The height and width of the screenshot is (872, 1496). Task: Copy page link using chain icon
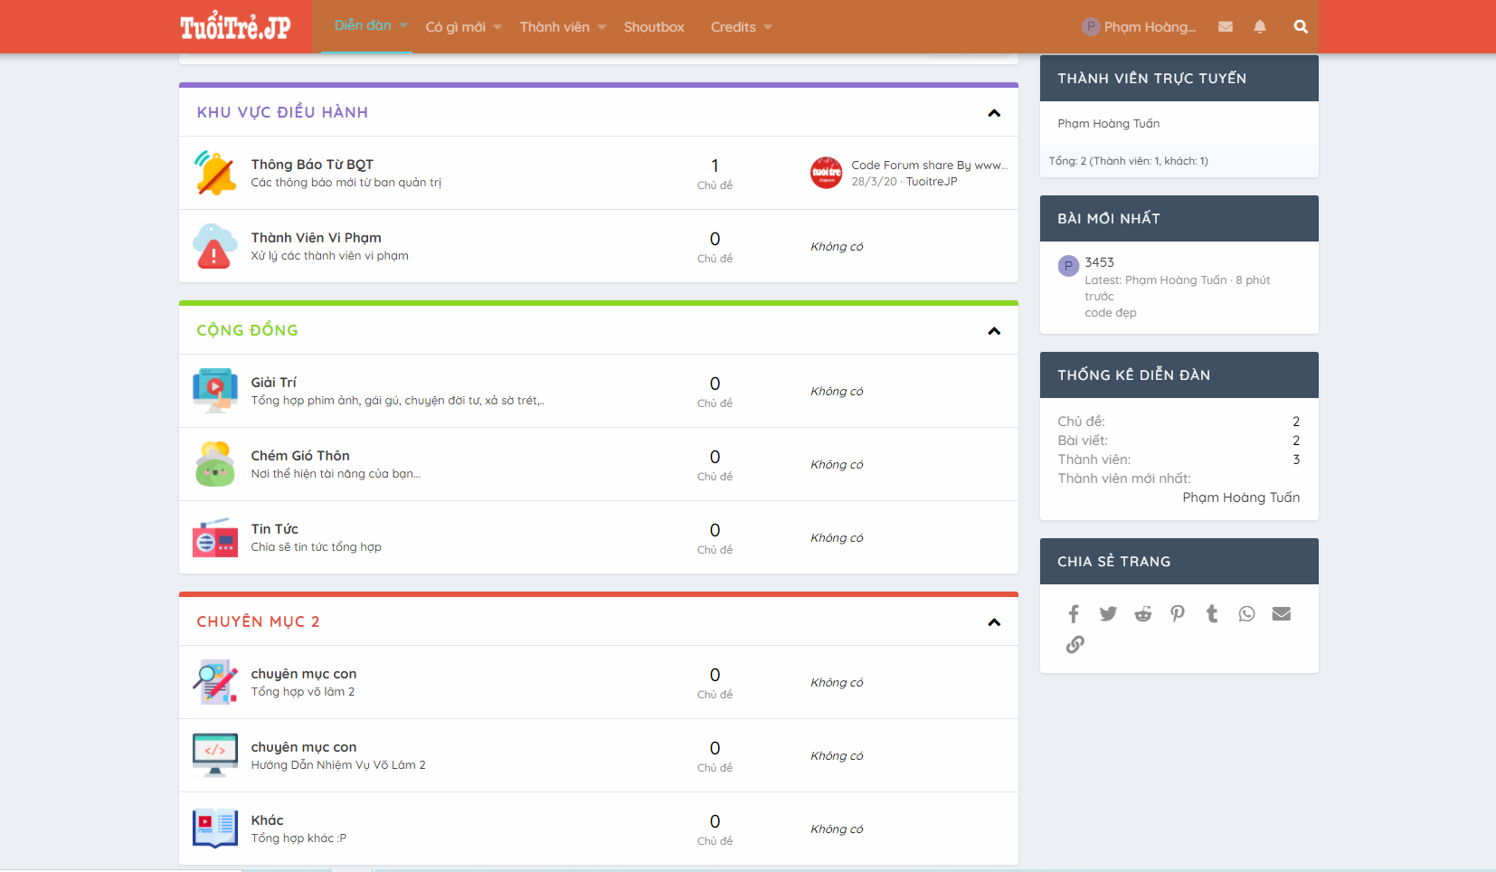coord(1075,645)
